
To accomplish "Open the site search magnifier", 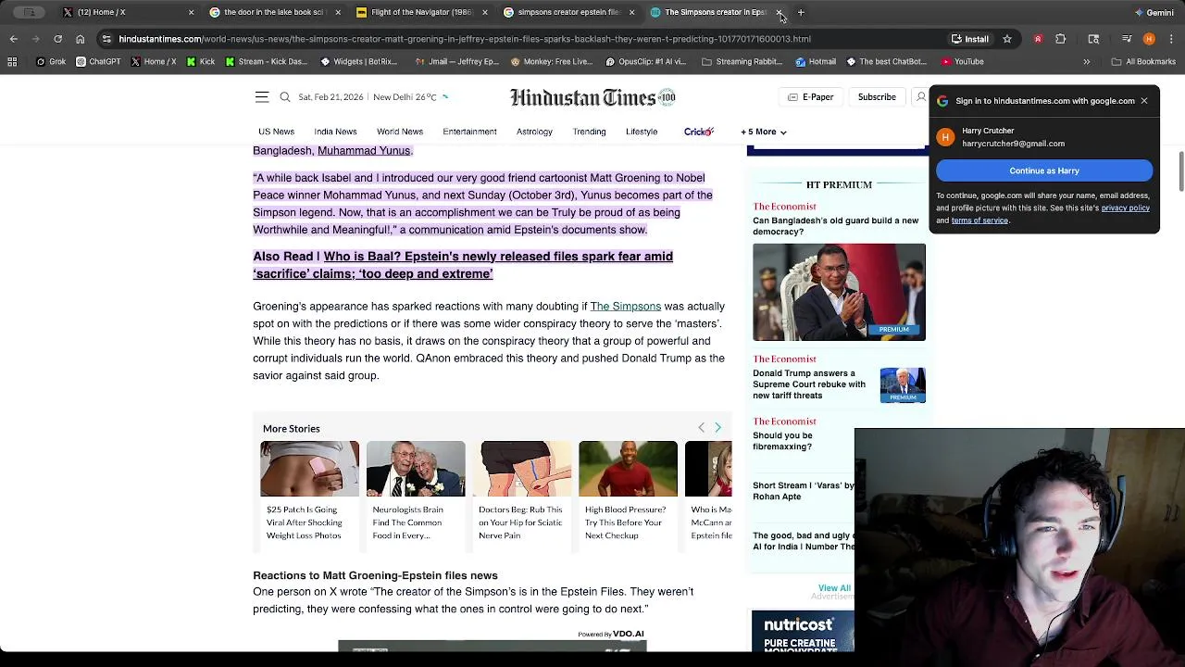I will pos(285,96).
